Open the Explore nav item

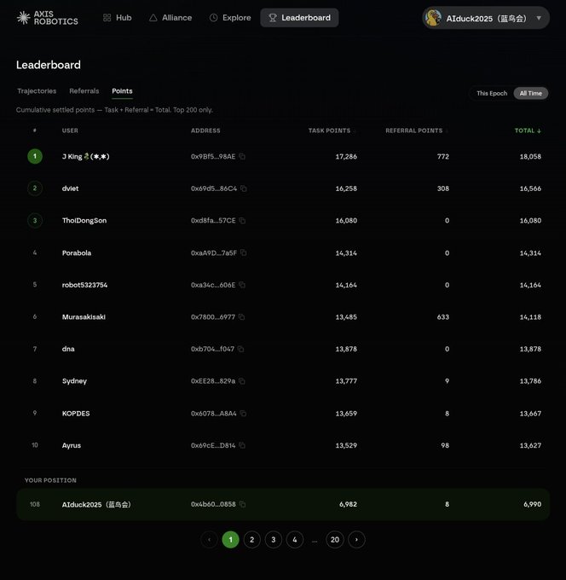(230, 18)
